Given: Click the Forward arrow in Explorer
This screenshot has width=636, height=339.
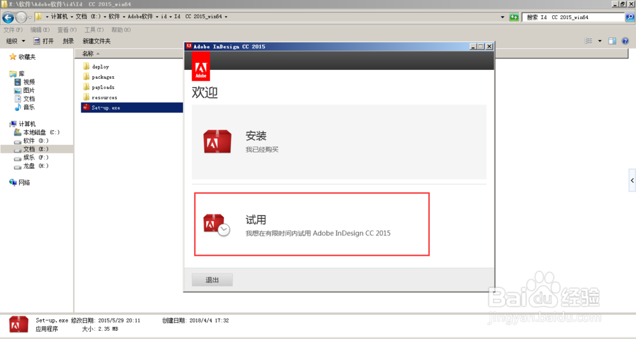Looking at the screenshot, I should click(21, 17).
